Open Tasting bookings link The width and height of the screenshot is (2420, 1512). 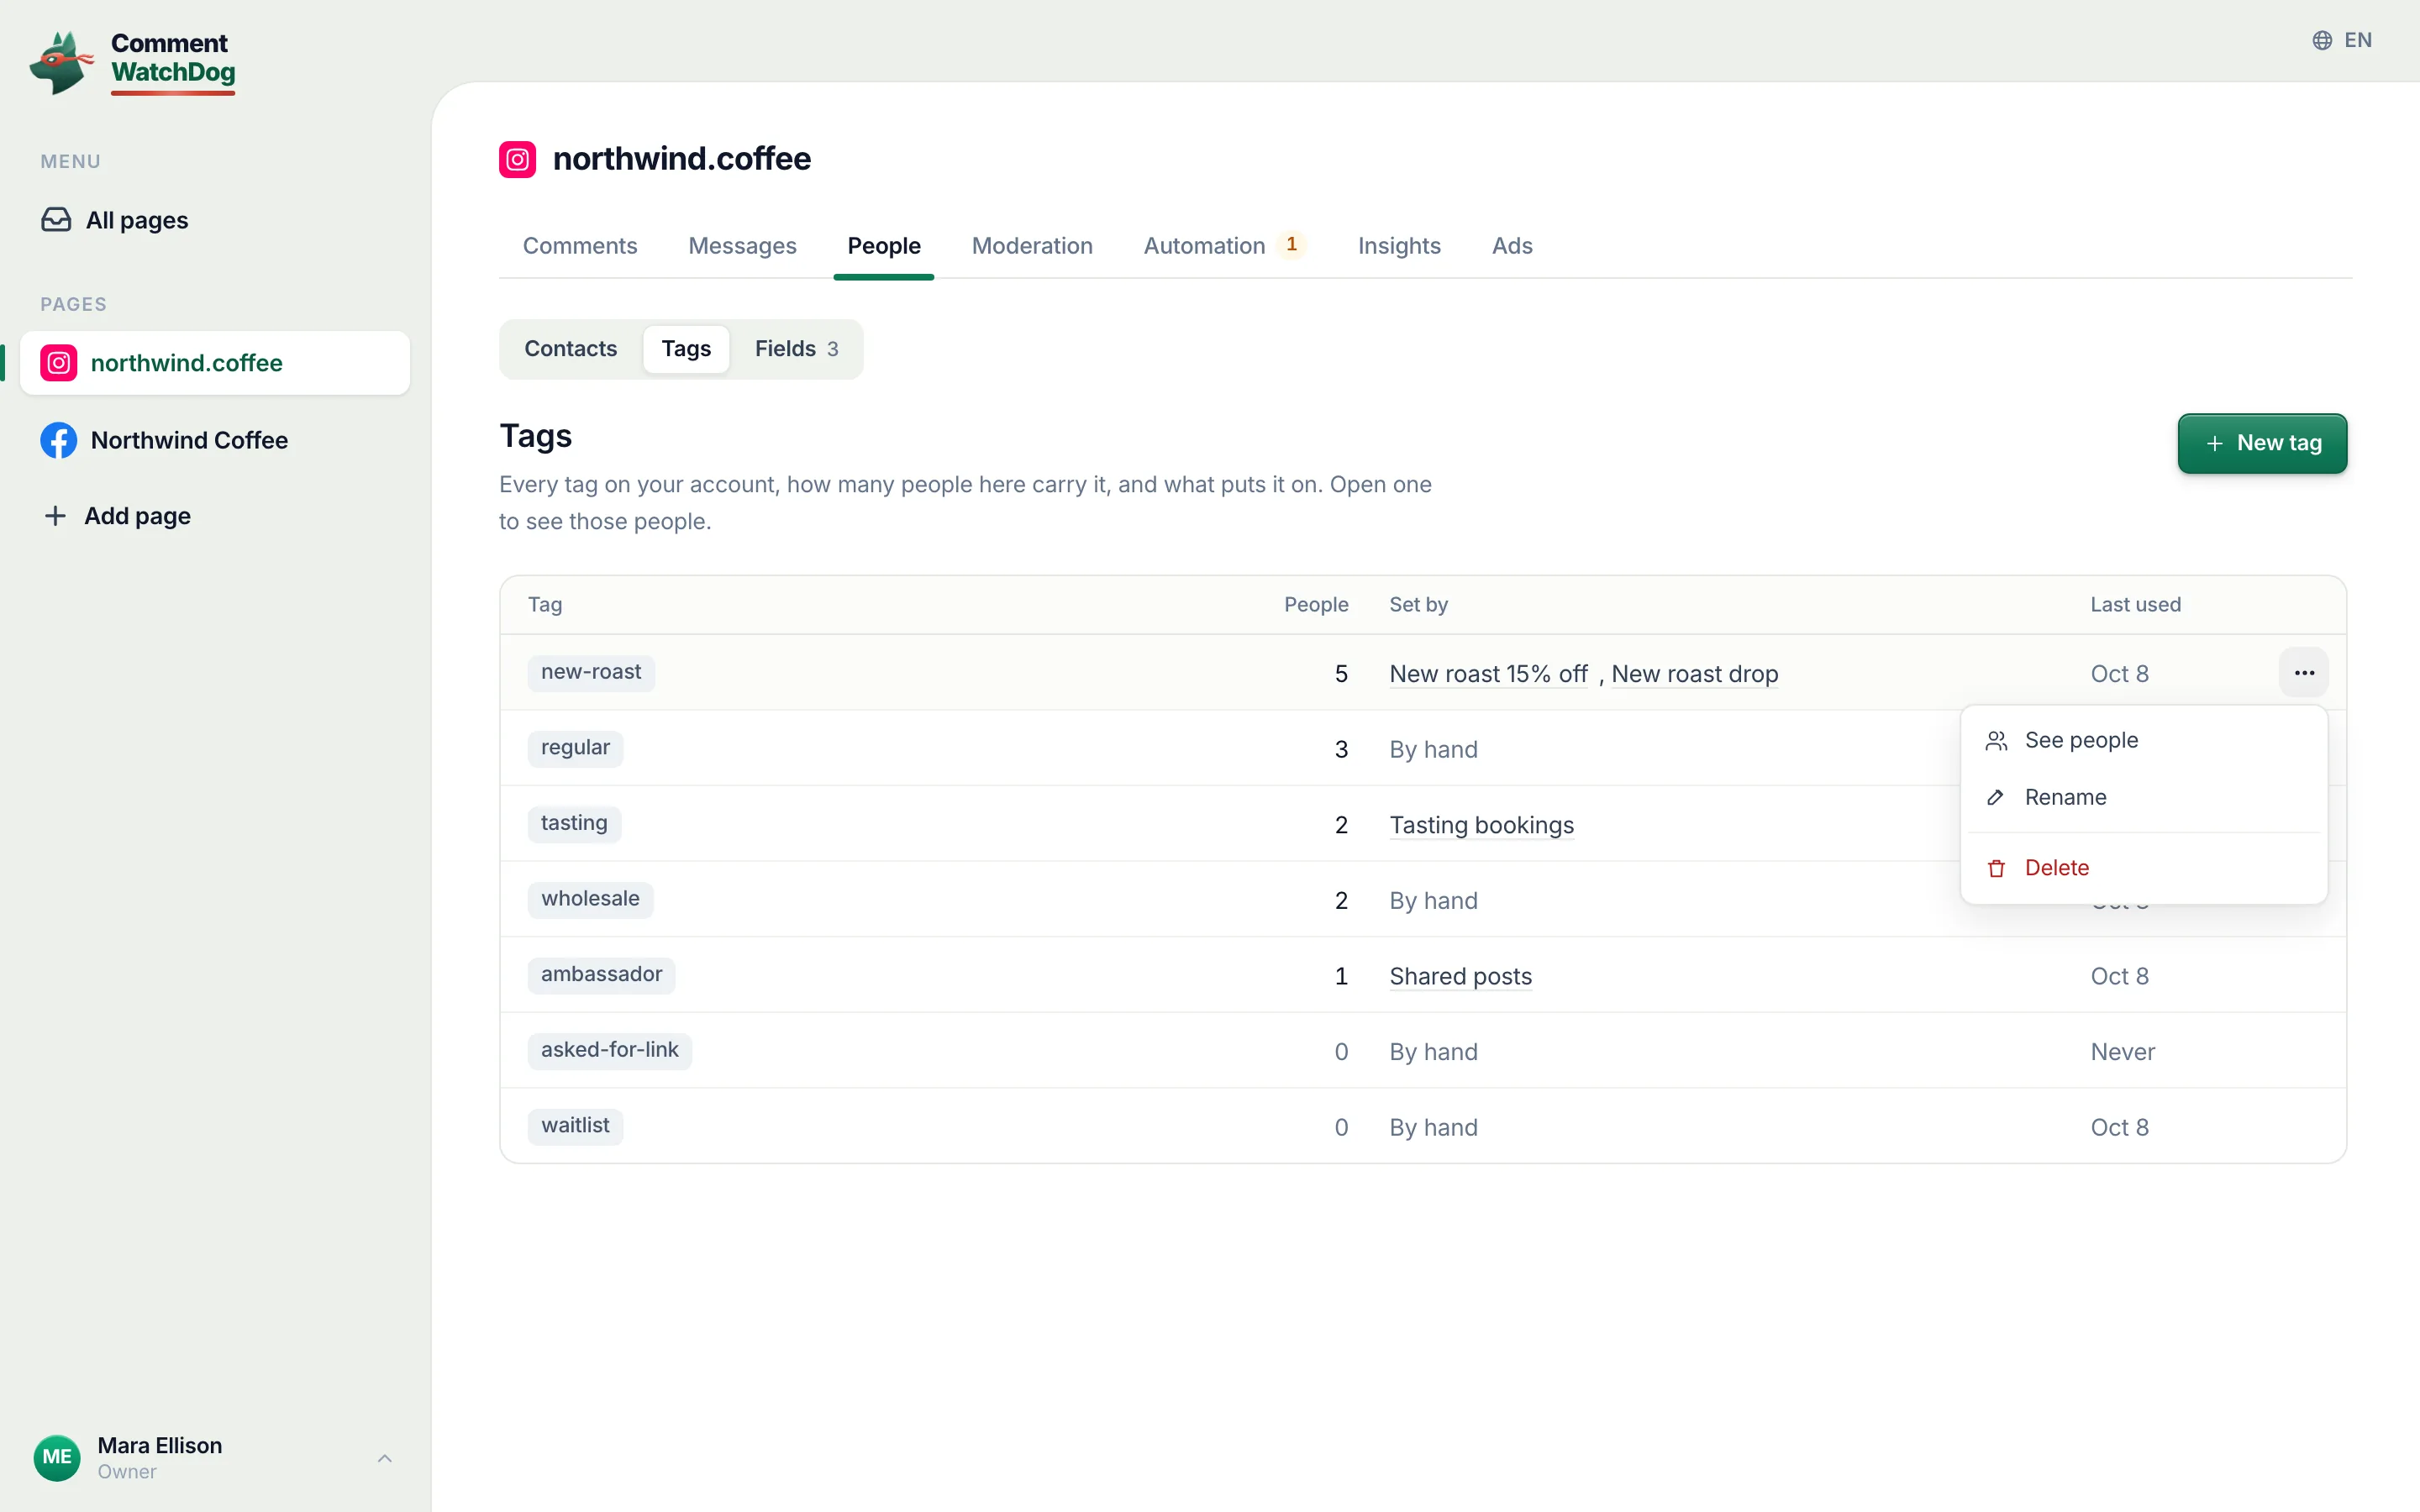pos(1481,825)
